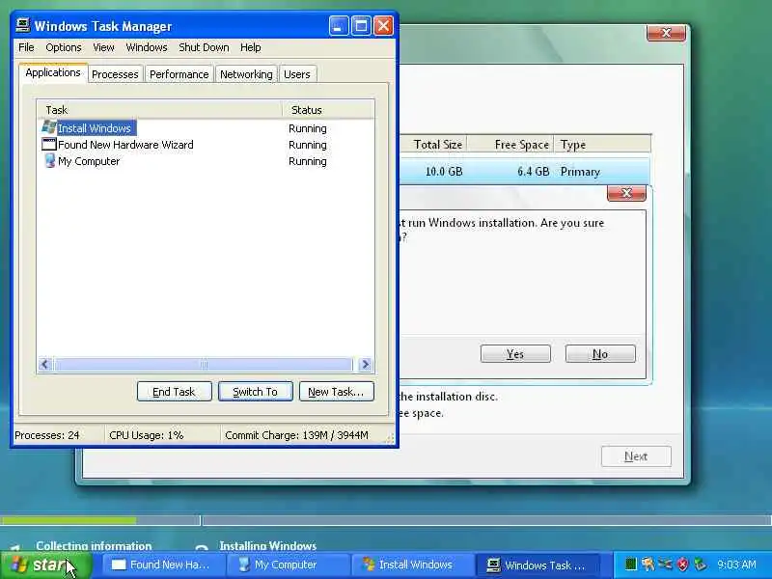Click Next in the Install Windows window

[x=636, y=456]
